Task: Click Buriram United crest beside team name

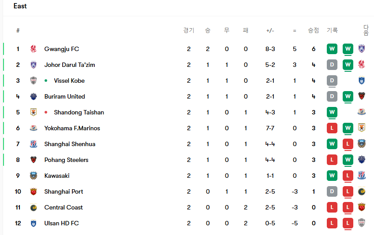Action: coord(34,96)
